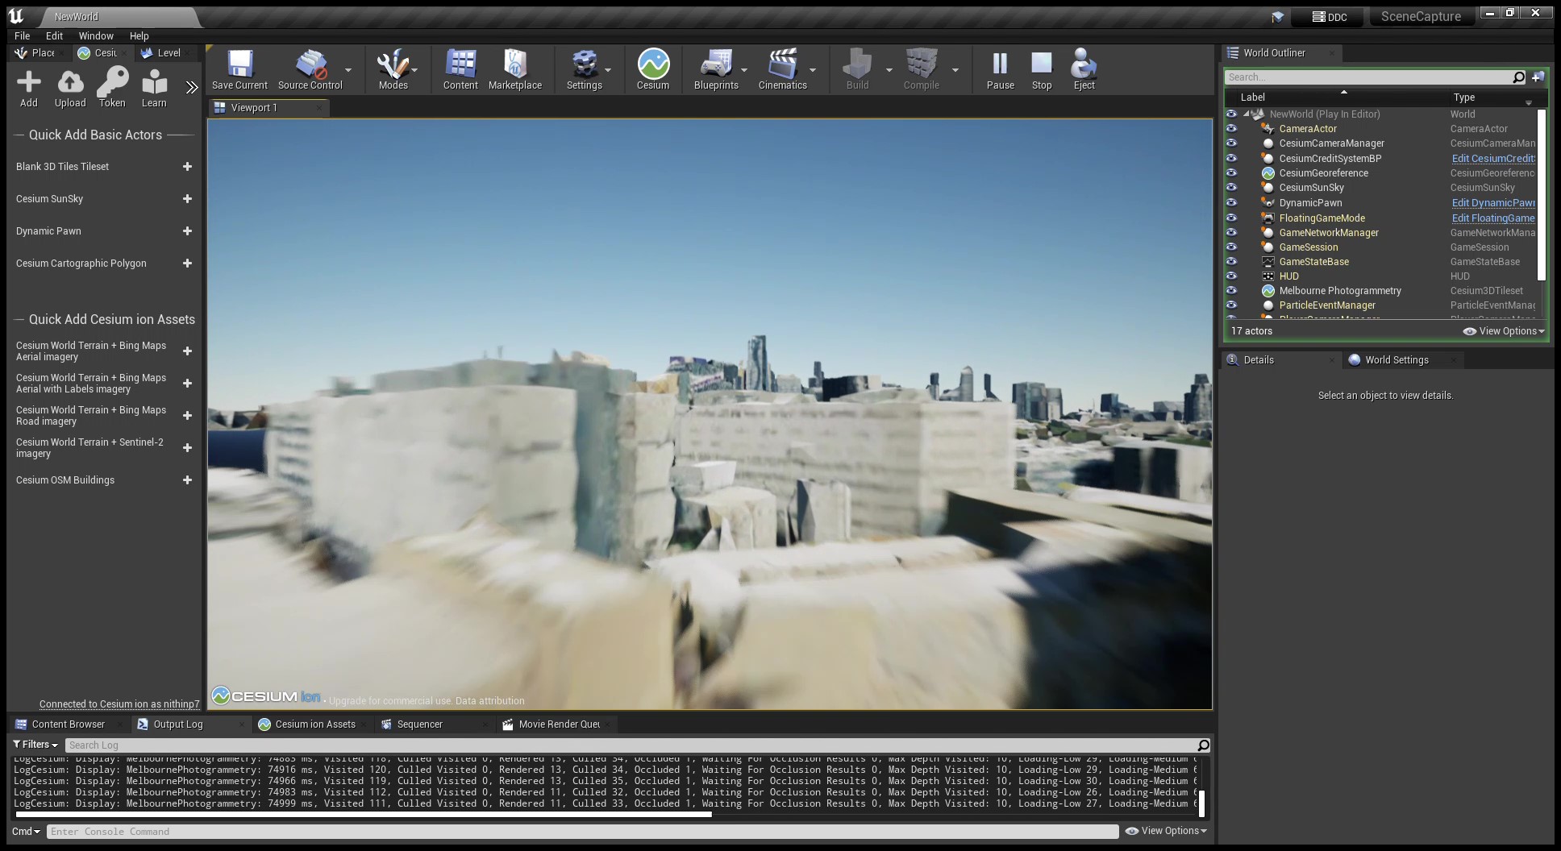Screen dimensions: 1561x851
Task: Hide CesiumSunSky with its eye icon
Action: (x=1231, y=188)
